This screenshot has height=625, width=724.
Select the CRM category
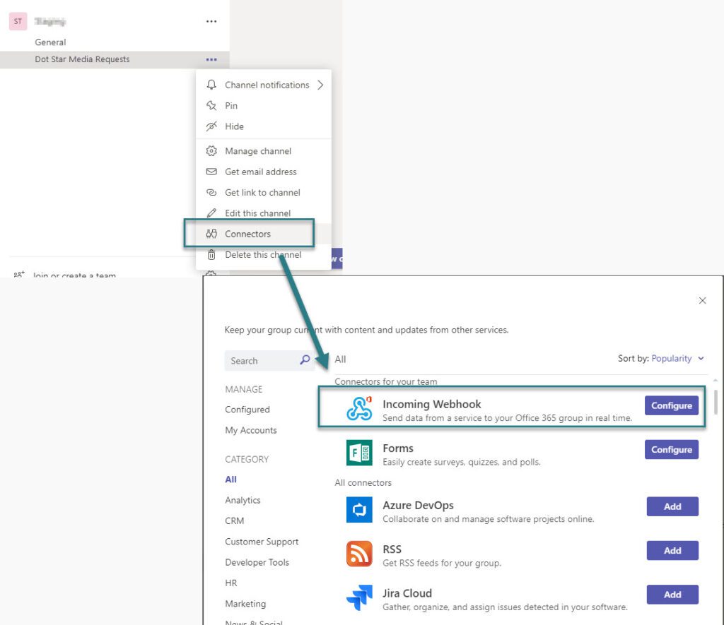click(235, 520)
